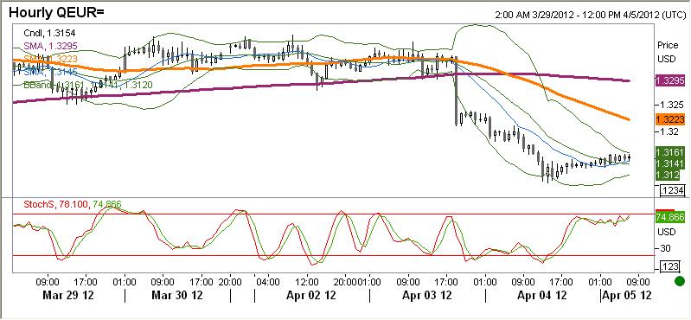Select the green BBand legend entry
Viewport: 691px width, 320px height.
point(88,84)
